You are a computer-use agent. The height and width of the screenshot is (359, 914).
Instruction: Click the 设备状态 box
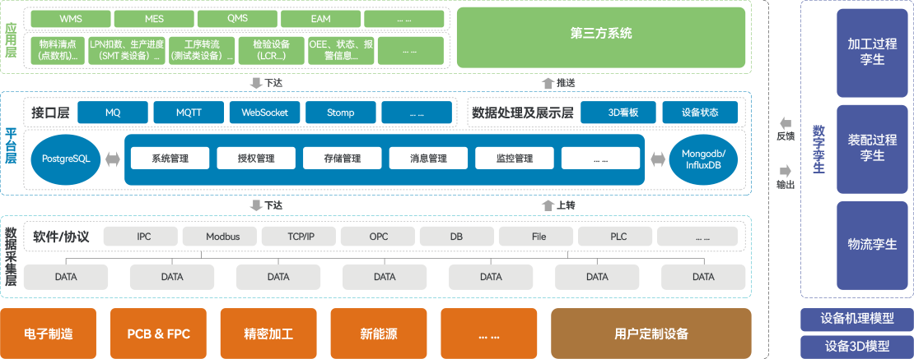pyautogui.click(x=700, y=113)
